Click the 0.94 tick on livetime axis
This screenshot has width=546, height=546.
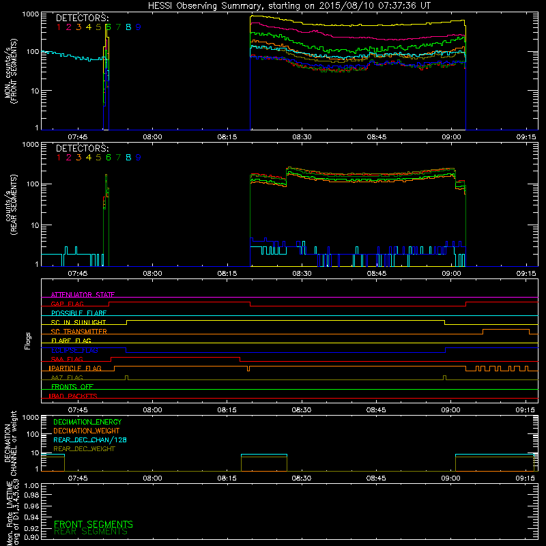(31, 517)
